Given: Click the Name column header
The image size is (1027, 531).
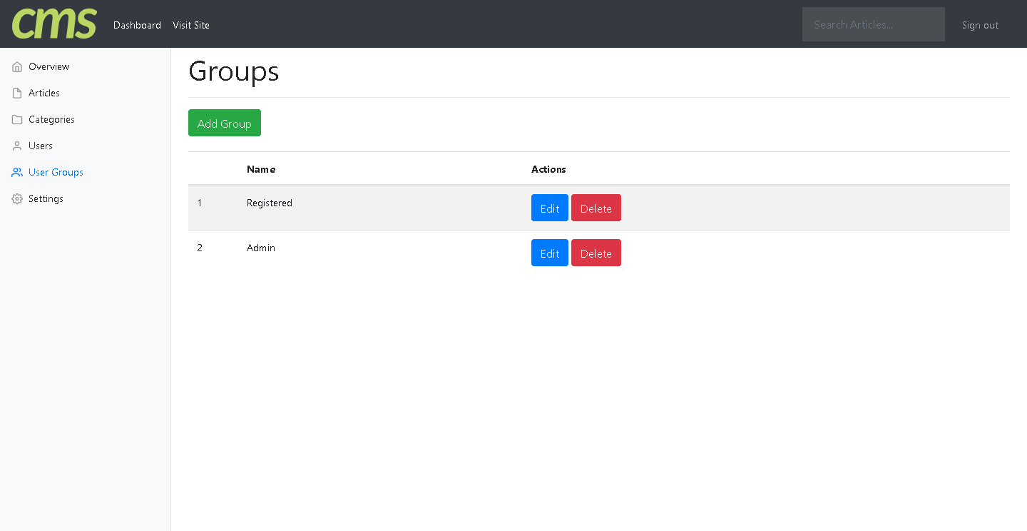Looking at the screenshot, I should (261, 169).
